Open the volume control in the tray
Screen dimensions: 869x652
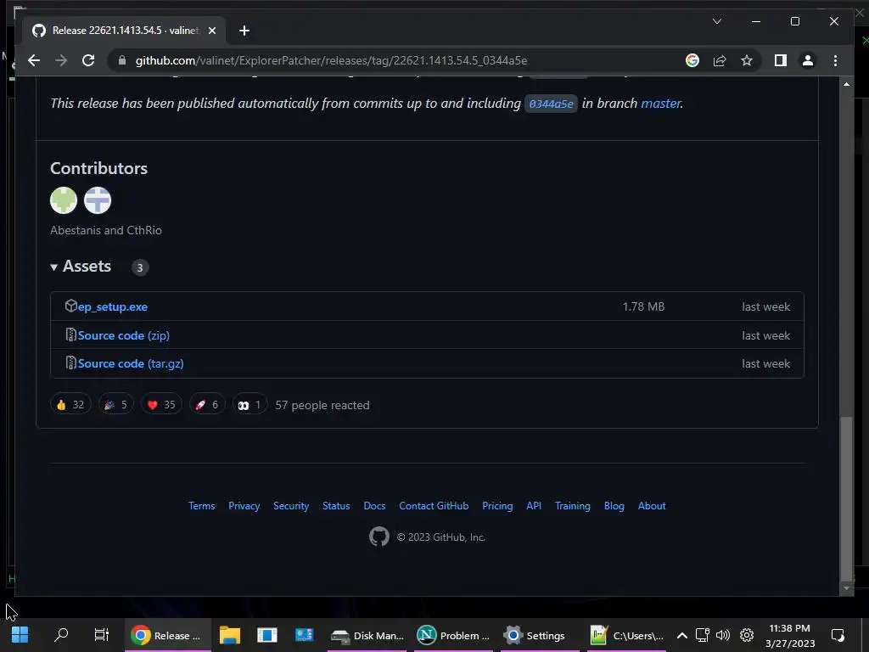pyautogui.click(x=723, y=635)
